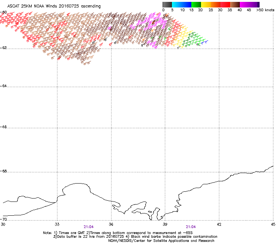The width and height of the screenshot is (276, 243).
Task: Click the gray 0-5 knots color swatch
Action: tap(167, 4)
